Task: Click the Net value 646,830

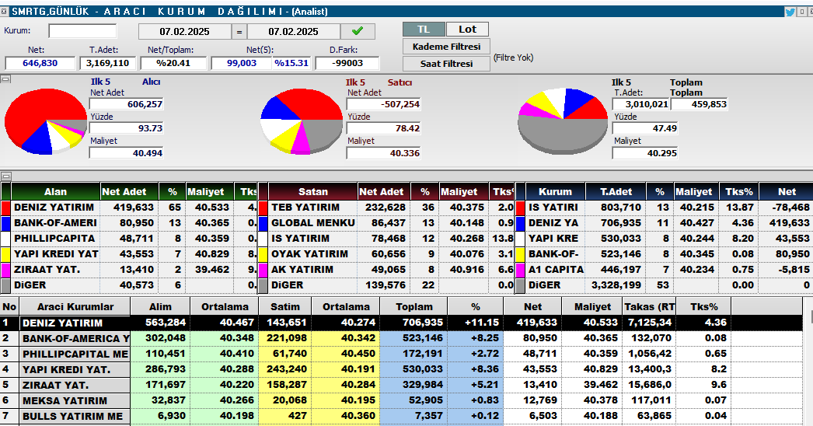Action: click(x=40, y=63)
